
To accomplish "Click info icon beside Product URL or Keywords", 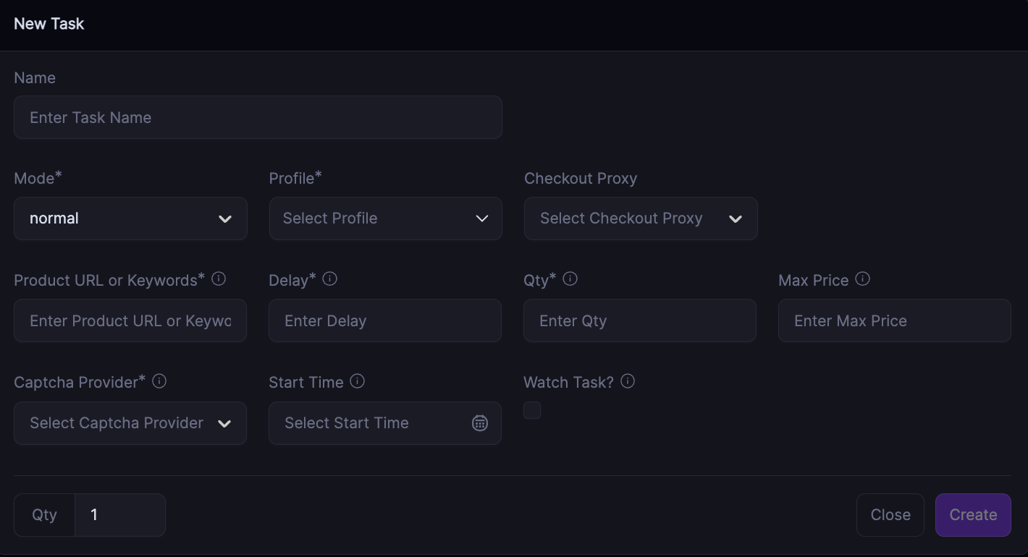I will point(219,278).
